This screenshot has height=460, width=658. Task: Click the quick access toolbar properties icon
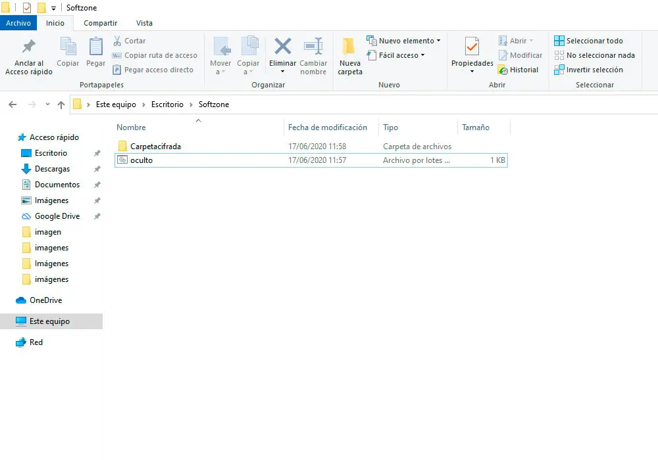(27, 7)
